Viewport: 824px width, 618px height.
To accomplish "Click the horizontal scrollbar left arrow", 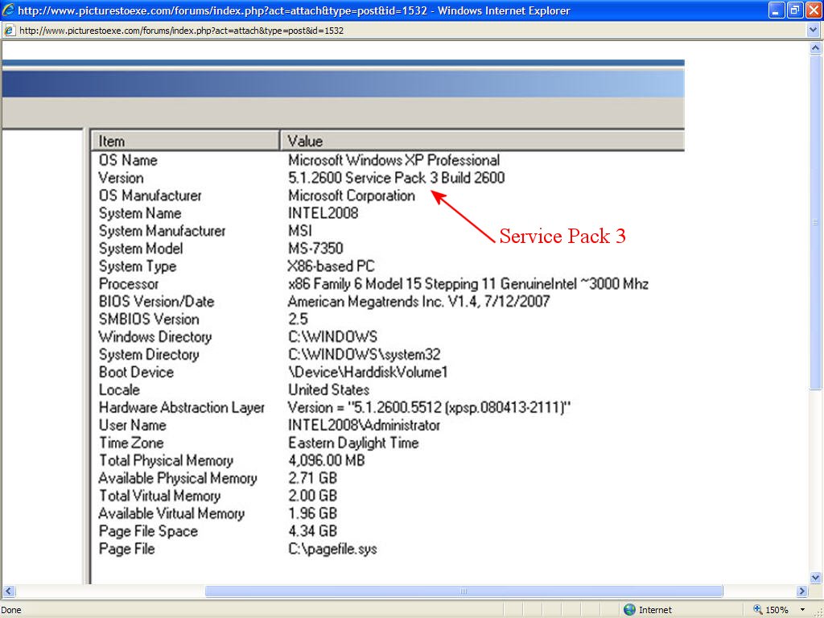I will tap(8, 591).
